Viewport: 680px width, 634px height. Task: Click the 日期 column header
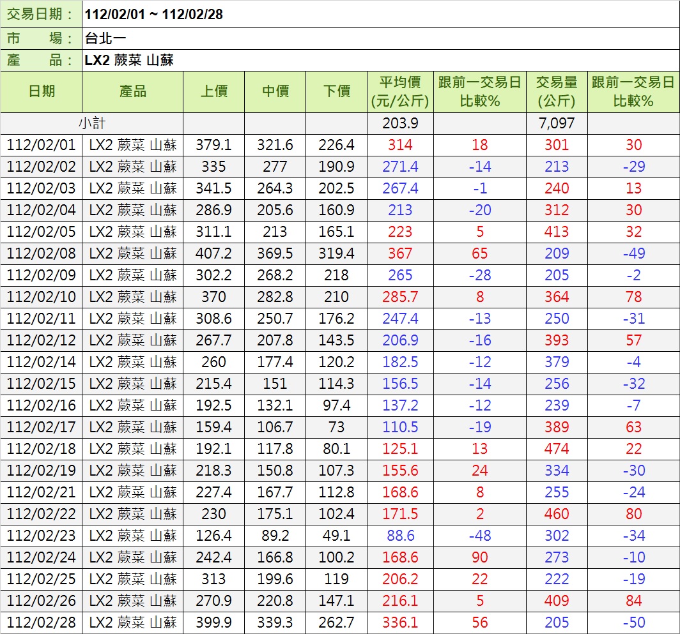pos(42,92)
